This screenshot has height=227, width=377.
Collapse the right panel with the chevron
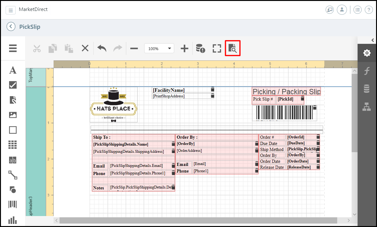[x=373, y=40]
